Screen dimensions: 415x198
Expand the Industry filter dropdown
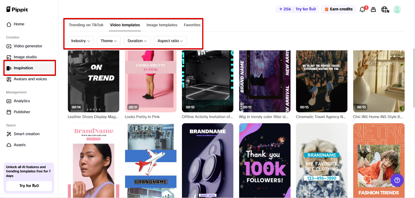point(80,41)
